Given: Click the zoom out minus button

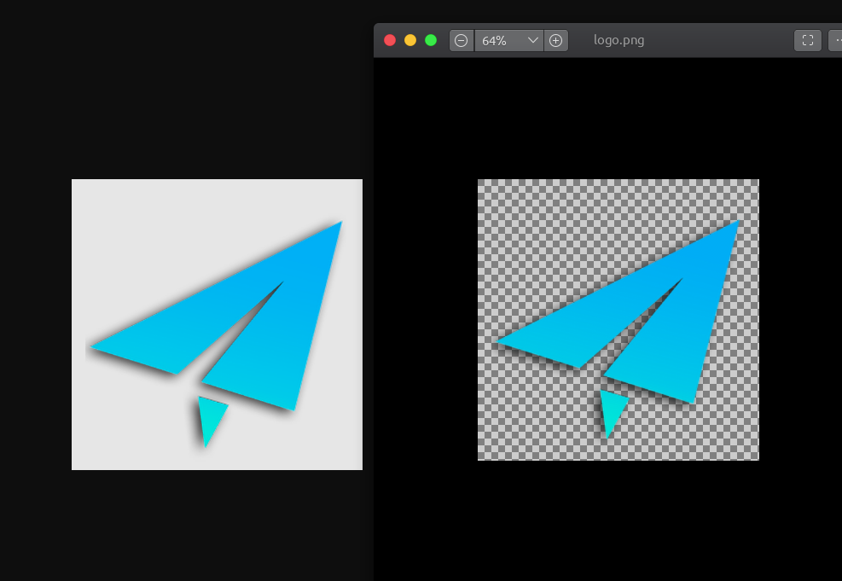Looking at the screenshot, I should (x=462, y=40).
